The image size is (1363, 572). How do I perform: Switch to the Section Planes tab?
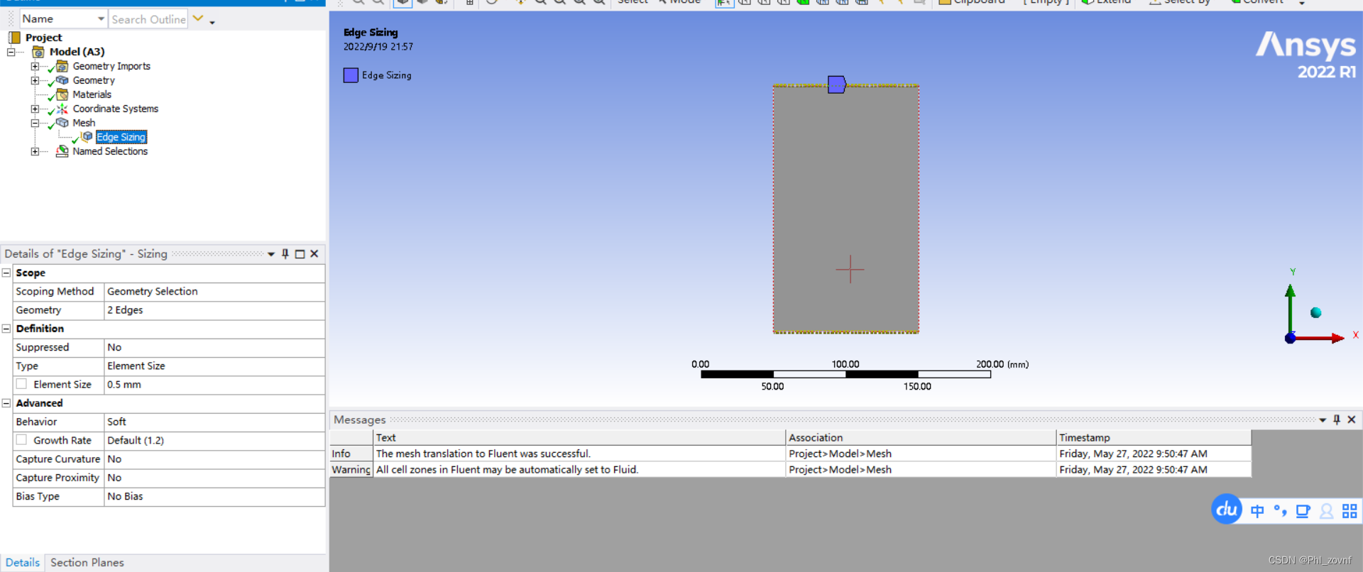point(87,562)
